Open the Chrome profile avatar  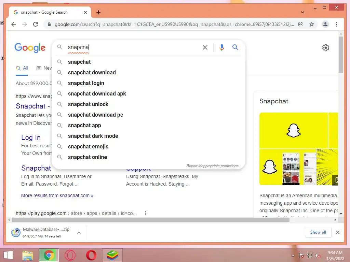point(325,24)
